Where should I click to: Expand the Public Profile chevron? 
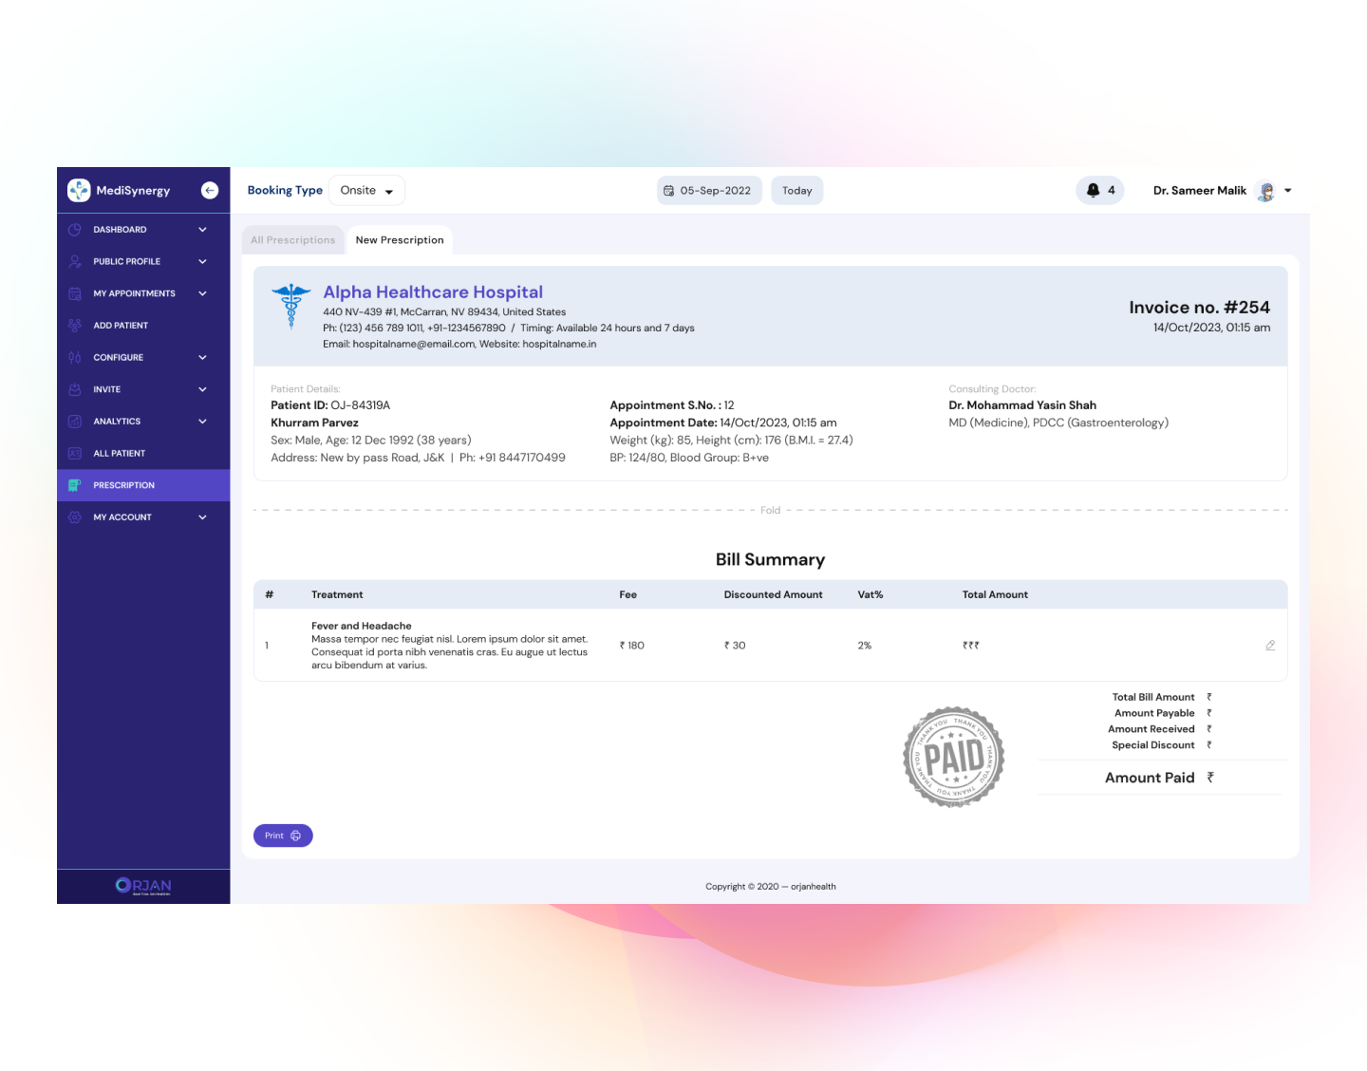[x=202, y=261]
